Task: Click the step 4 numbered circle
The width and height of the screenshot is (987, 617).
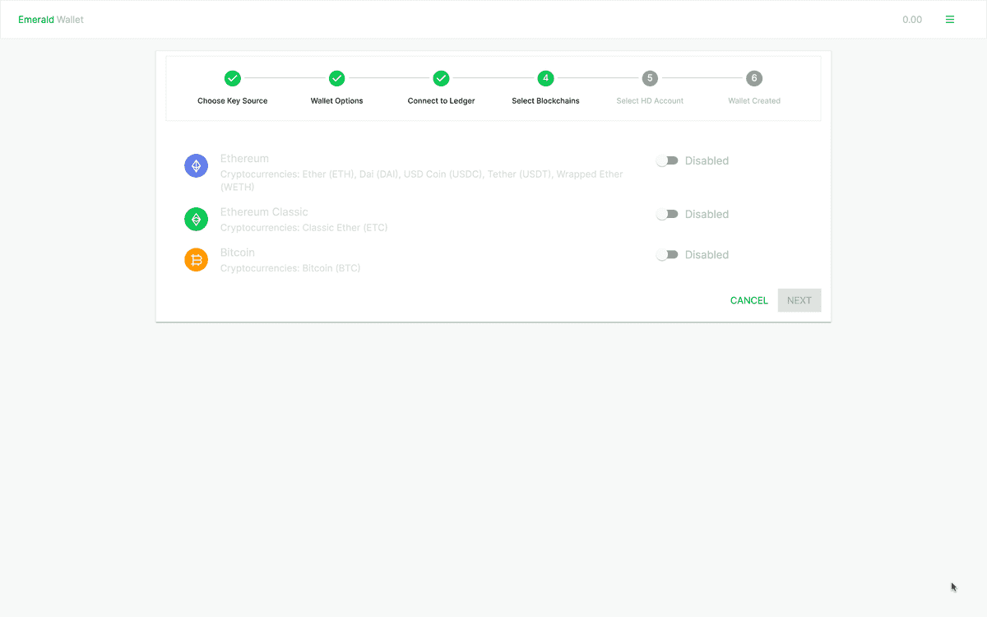Action: pyautogui.click(x=545, y=78)
